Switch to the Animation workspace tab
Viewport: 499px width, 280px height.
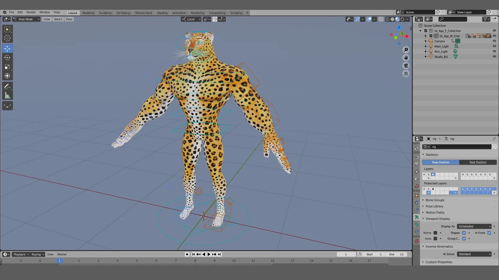tap(179, 13)
